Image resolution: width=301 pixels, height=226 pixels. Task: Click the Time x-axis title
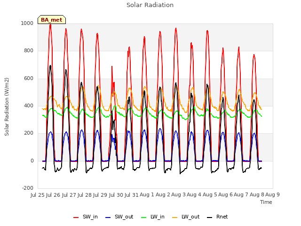(x=266, y=202)
